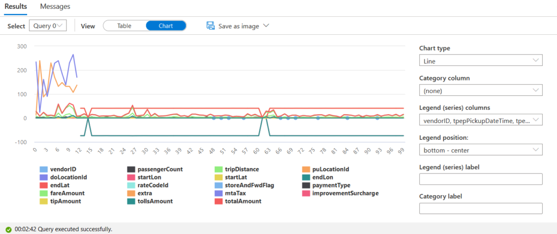
Task: Click the endLat legend color swatch
Action: pyautogui.click(x=44, y=185)
